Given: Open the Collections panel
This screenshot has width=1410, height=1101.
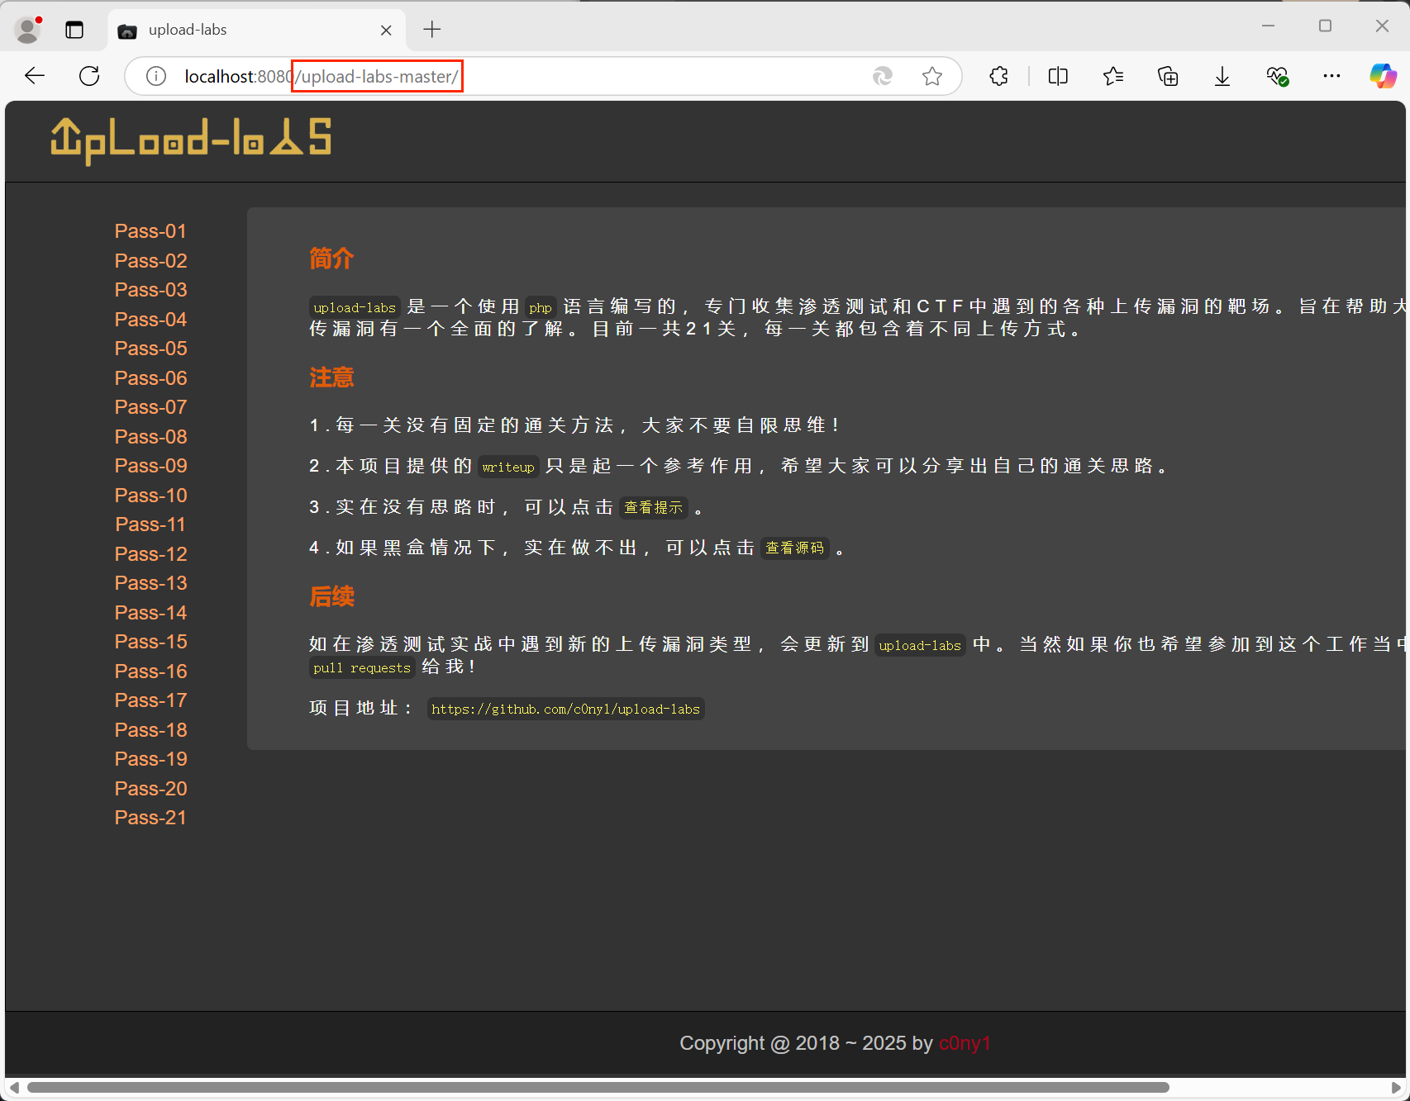Looking at the screenshot, I should tap(1168, 76).
